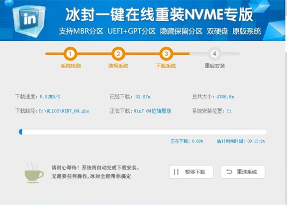Image resolution: width=287 pixels, height=205 pixels.
Task: Click 双硬盘 in the banner
Action: click(x=217, y=31)
